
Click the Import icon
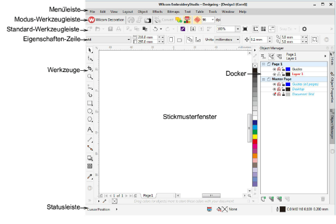click(x=193, y=29)
